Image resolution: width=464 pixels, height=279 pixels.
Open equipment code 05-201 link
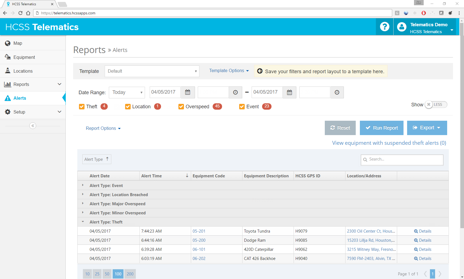(199, 231)
